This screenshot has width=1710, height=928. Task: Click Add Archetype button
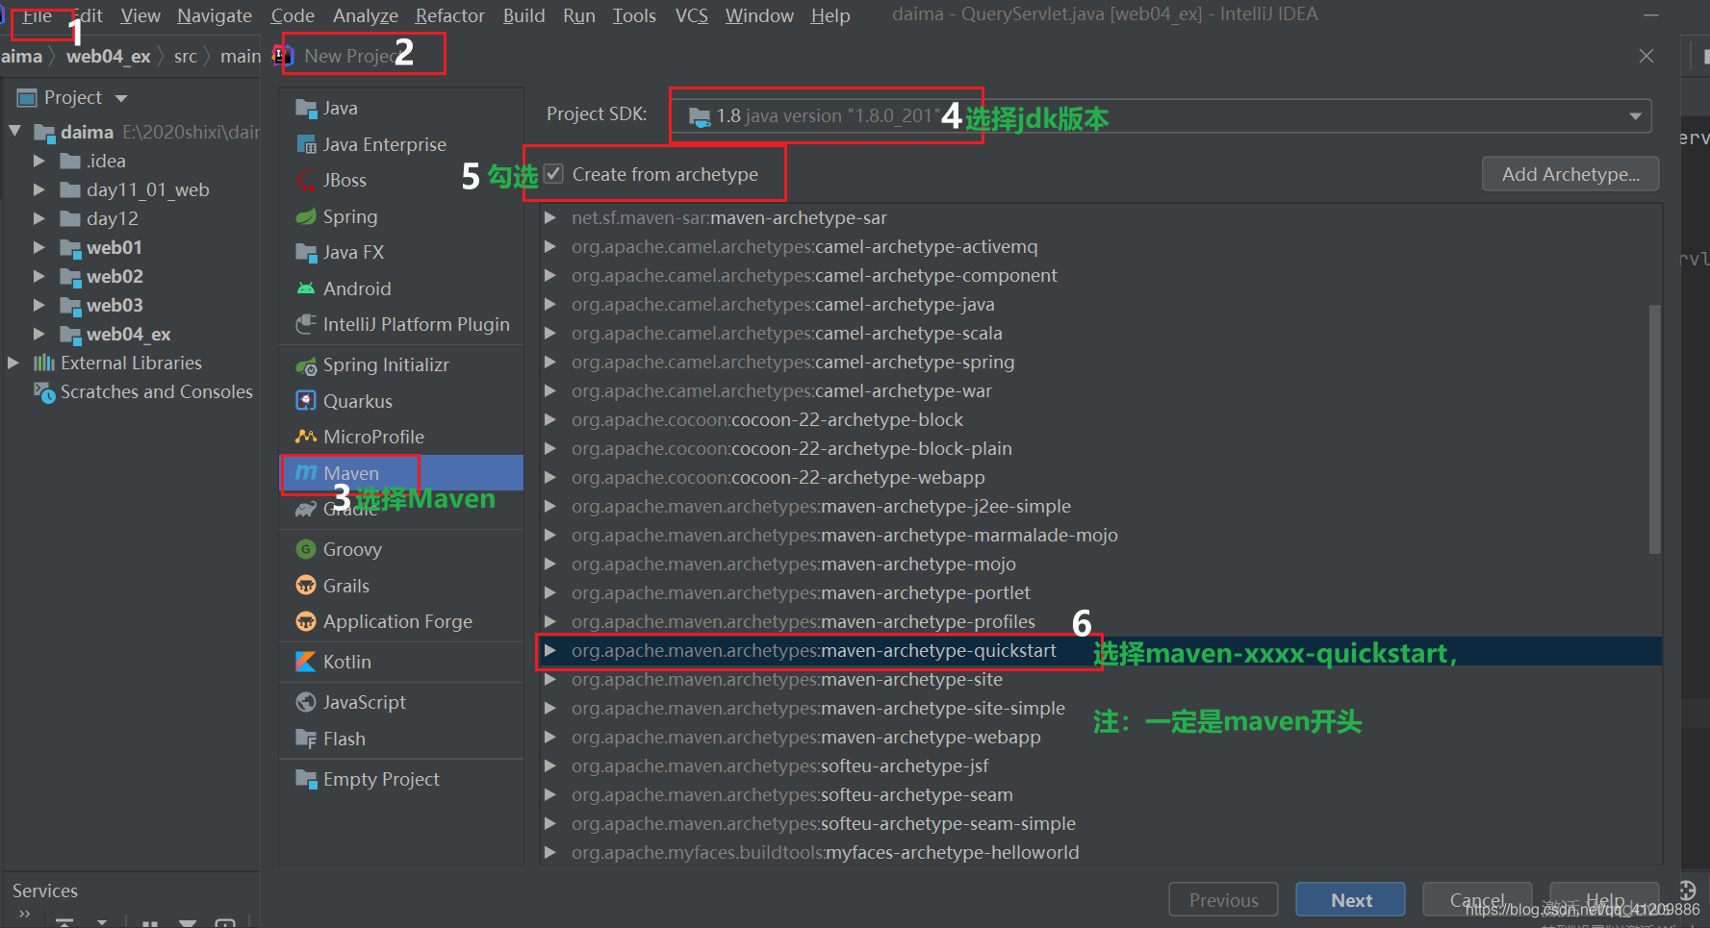point(1570,174)
